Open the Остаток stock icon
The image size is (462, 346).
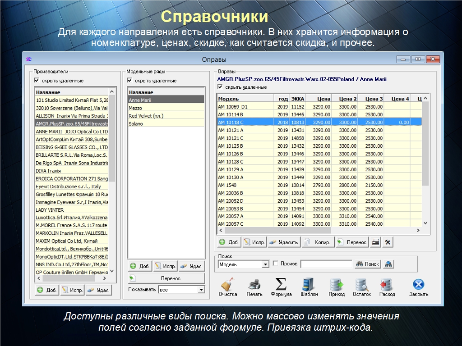[x=362, y=285]
